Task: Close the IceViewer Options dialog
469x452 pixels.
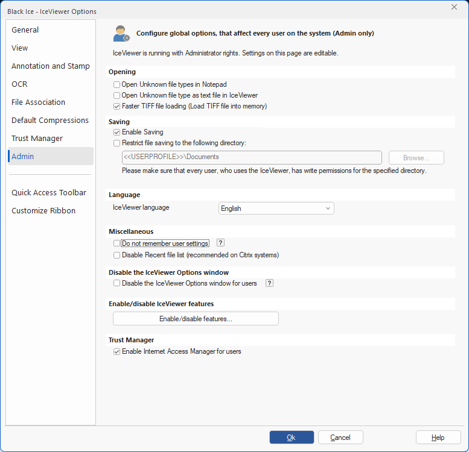Action: coord(454,7)
